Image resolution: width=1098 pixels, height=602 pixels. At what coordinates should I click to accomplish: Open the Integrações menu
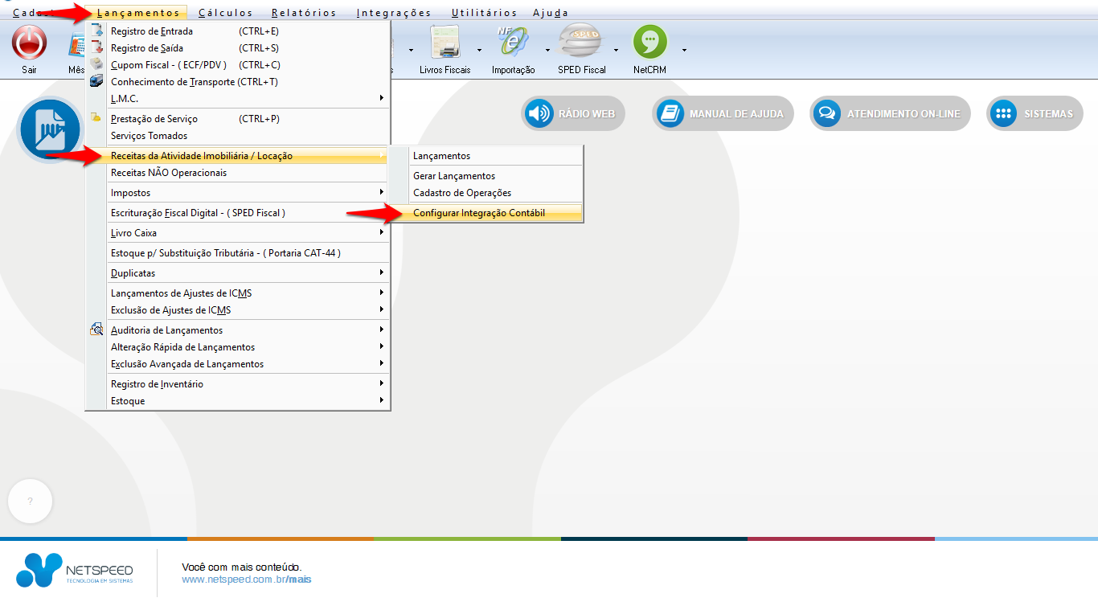click(x=394, y=13)
